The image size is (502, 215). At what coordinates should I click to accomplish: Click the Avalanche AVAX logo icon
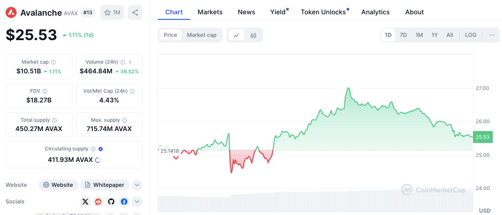(x=11, y=12)
